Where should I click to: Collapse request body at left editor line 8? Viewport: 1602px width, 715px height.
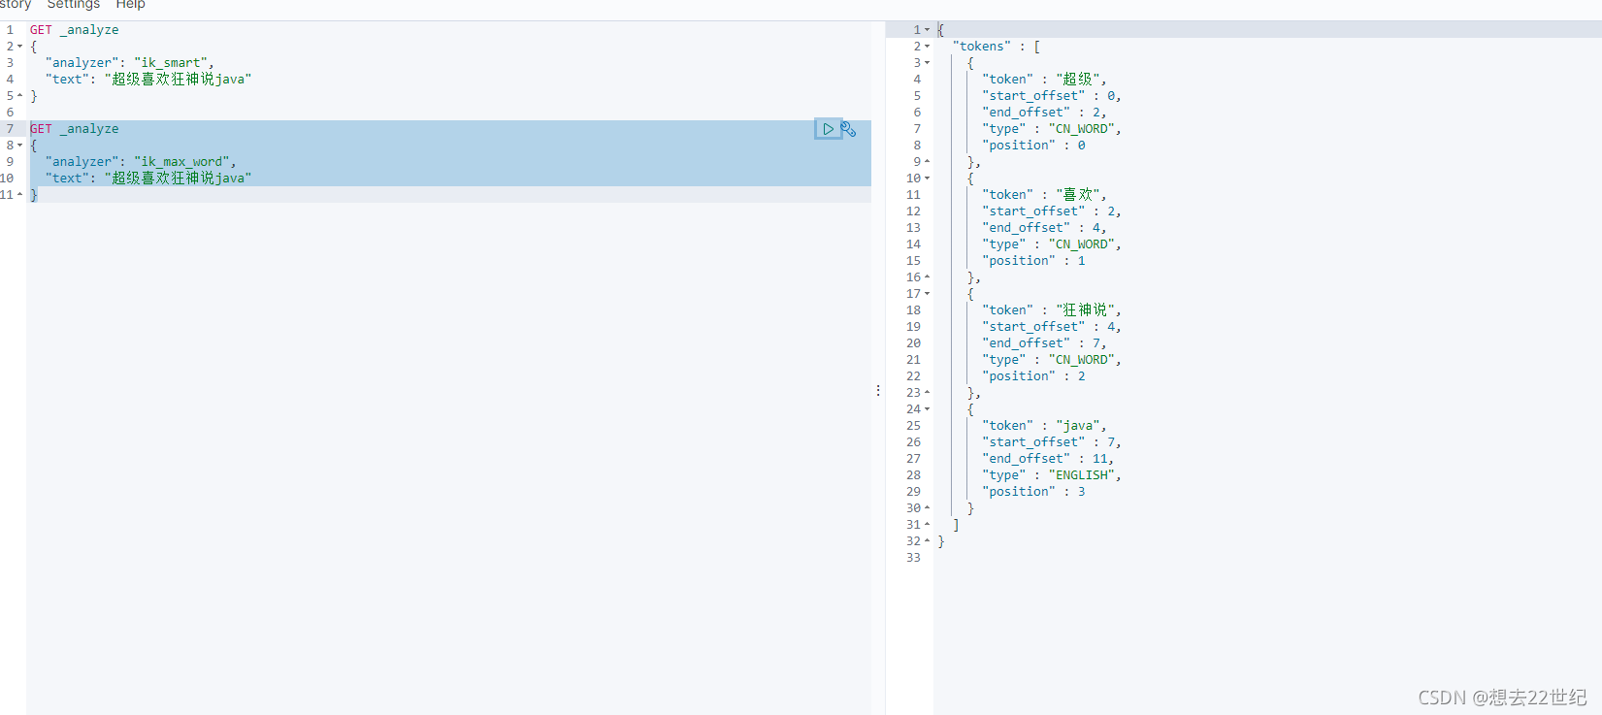pos(20,146)
